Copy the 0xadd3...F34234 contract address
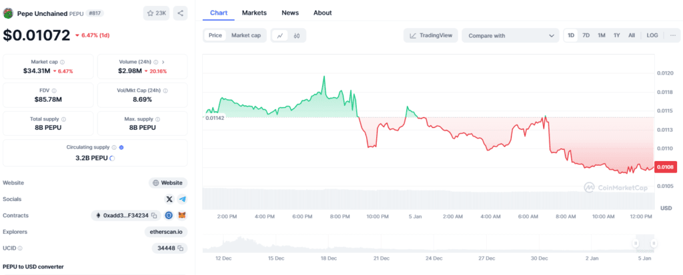This screenshot has width=683, height=275. 153,215
